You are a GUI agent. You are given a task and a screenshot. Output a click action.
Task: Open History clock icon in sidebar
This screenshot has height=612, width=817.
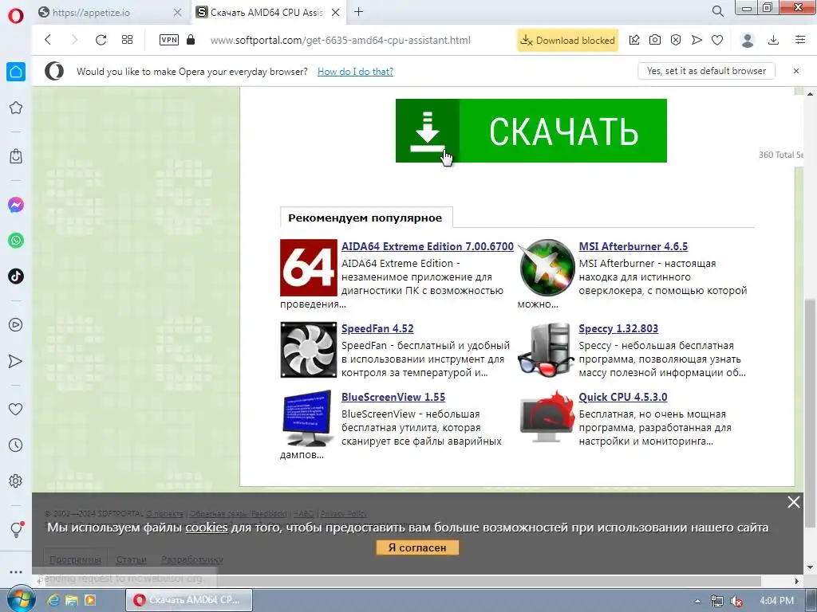[16, 445]
